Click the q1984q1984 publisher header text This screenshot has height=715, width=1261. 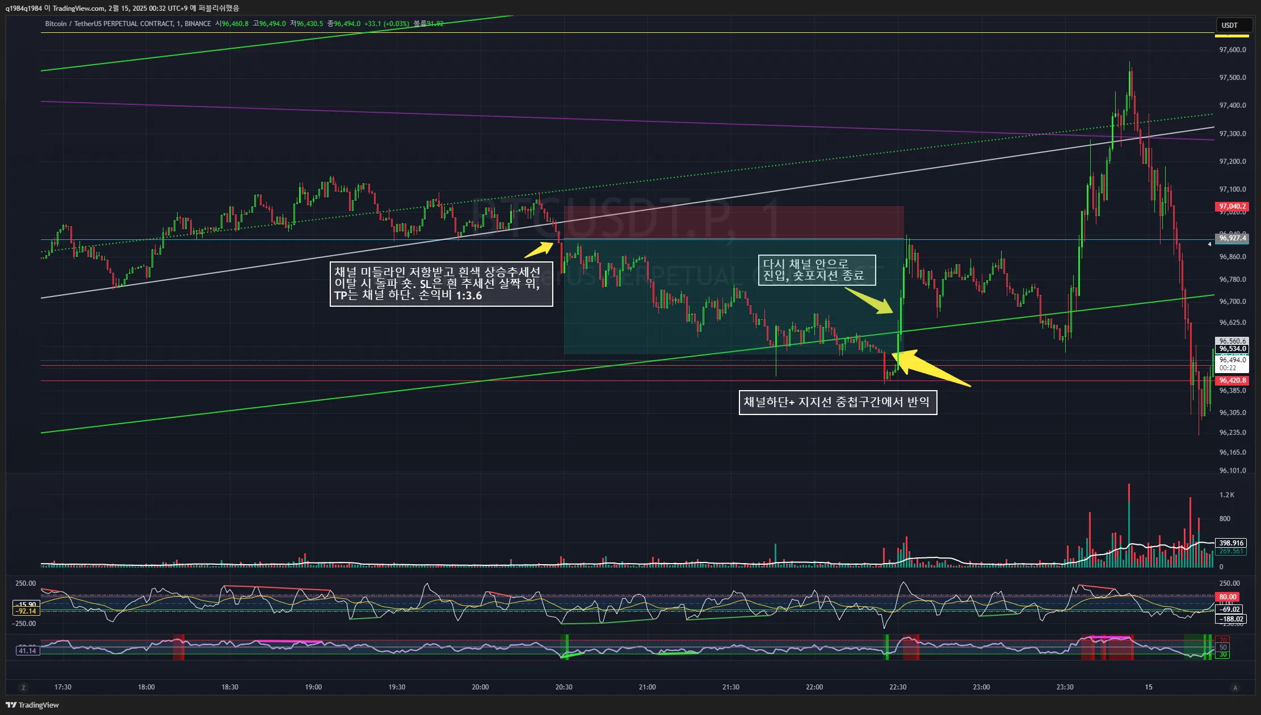[x=24, y=8]
